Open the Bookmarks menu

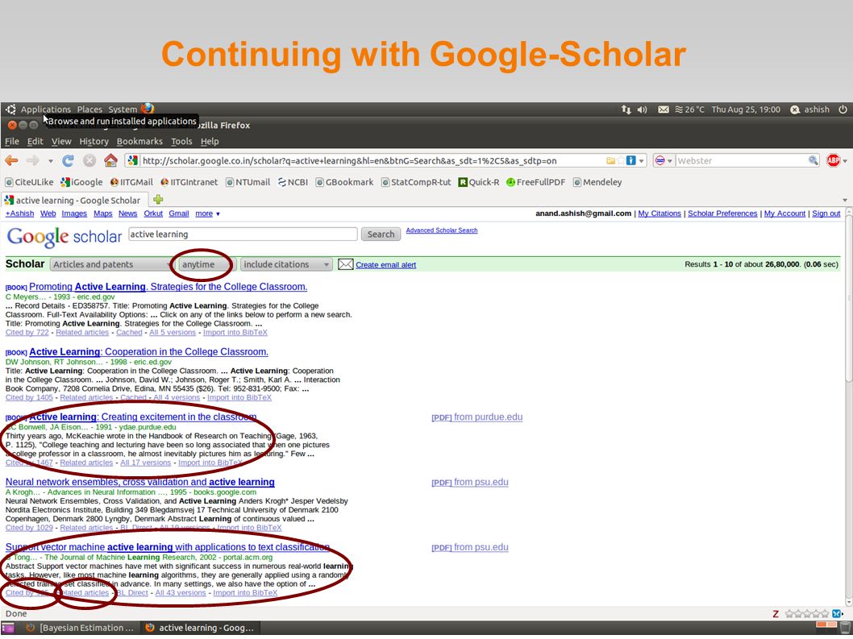click(x=139, y=141)
